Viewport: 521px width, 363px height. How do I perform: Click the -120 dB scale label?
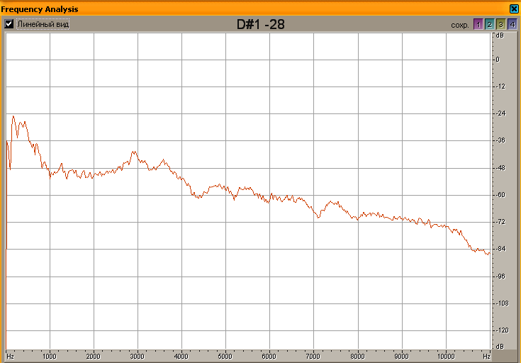coord(502,330)
